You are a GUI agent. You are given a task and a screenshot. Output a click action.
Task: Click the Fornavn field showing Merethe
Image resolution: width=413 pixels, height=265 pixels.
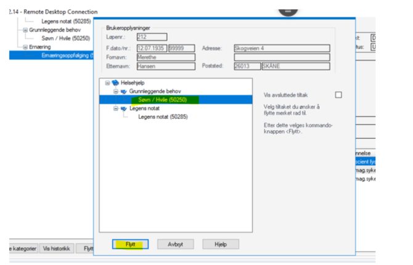pos(165,57)
